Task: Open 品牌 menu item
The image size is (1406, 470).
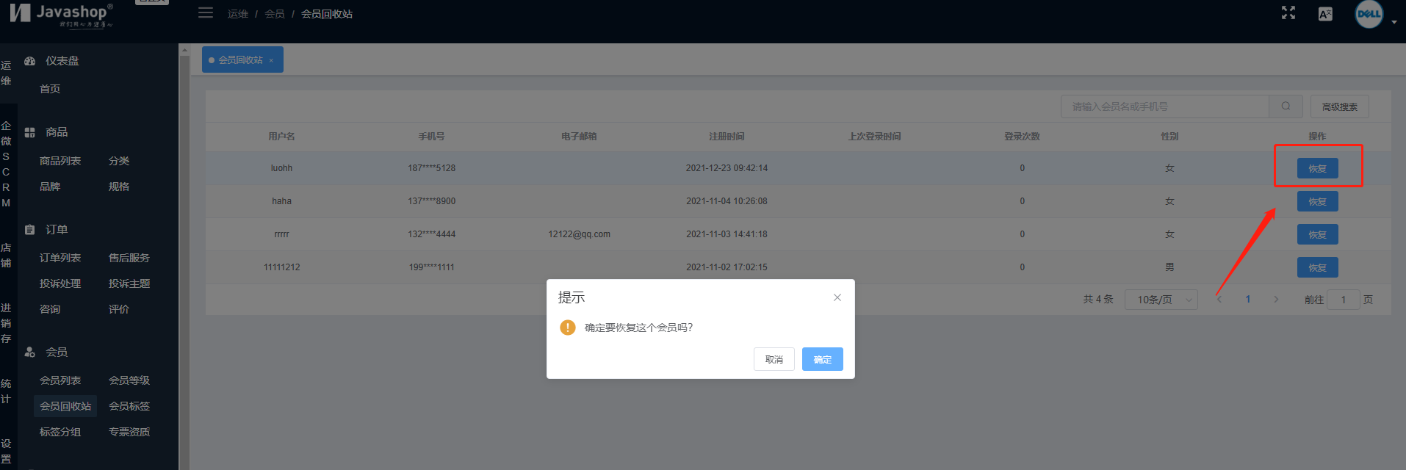Action: [50, 187]
